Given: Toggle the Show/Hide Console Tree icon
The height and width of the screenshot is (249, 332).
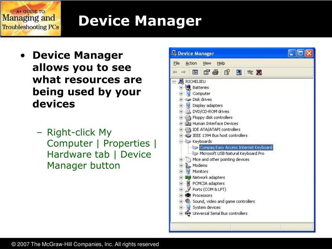Looking at the screenshot, I should [x=195, y=72].
